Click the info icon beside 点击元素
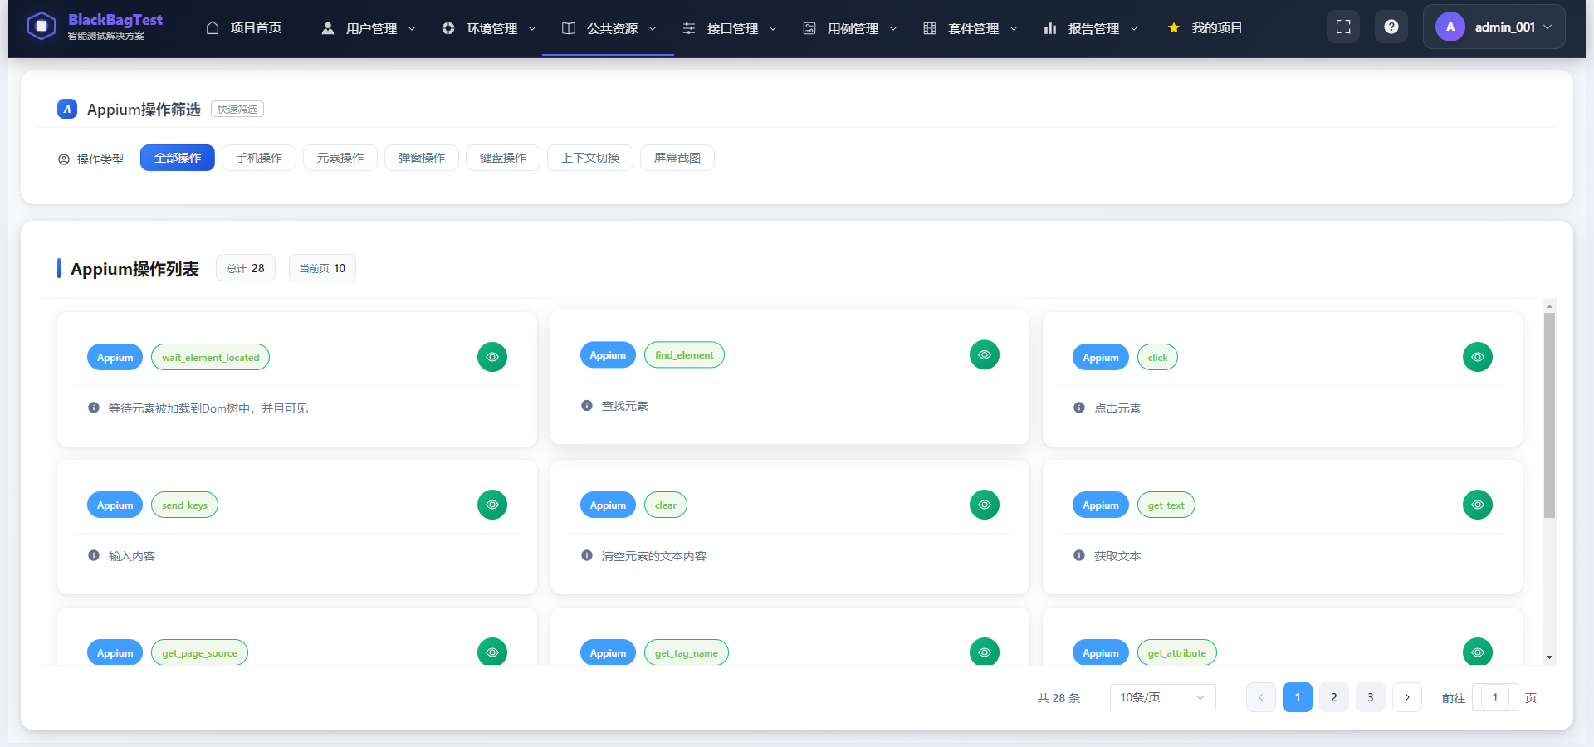Image resolution: width=1594 pixels, height=747 pixels. click(x=1079, y=408)
